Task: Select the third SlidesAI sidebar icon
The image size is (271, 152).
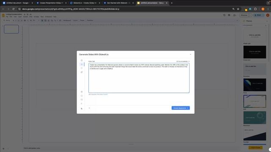Action: (x=82, y=68)
